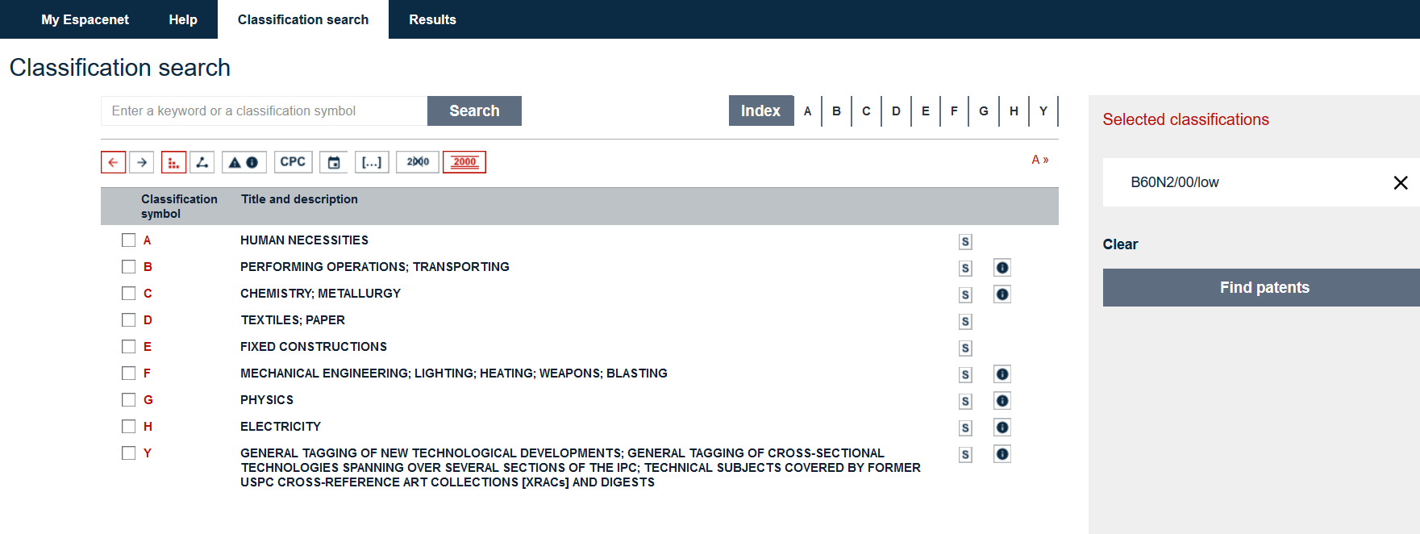
Task: Toggle the square brackets references button
Action: pos(372,162)
